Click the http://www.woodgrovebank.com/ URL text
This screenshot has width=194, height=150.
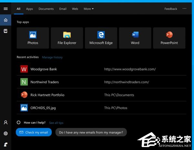tap(130, 69)
